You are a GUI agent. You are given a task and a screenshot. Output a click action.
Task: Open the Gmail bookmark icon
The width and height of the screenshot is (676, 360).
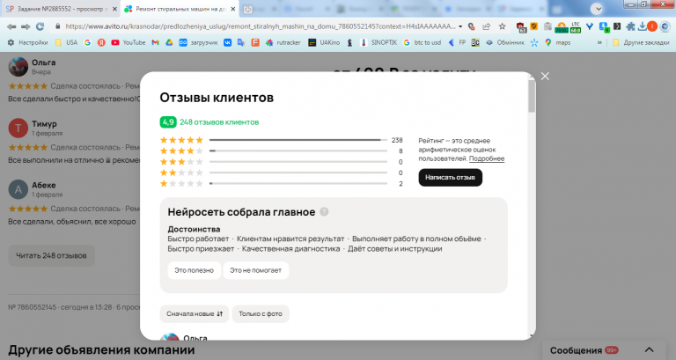coord(155,42)
